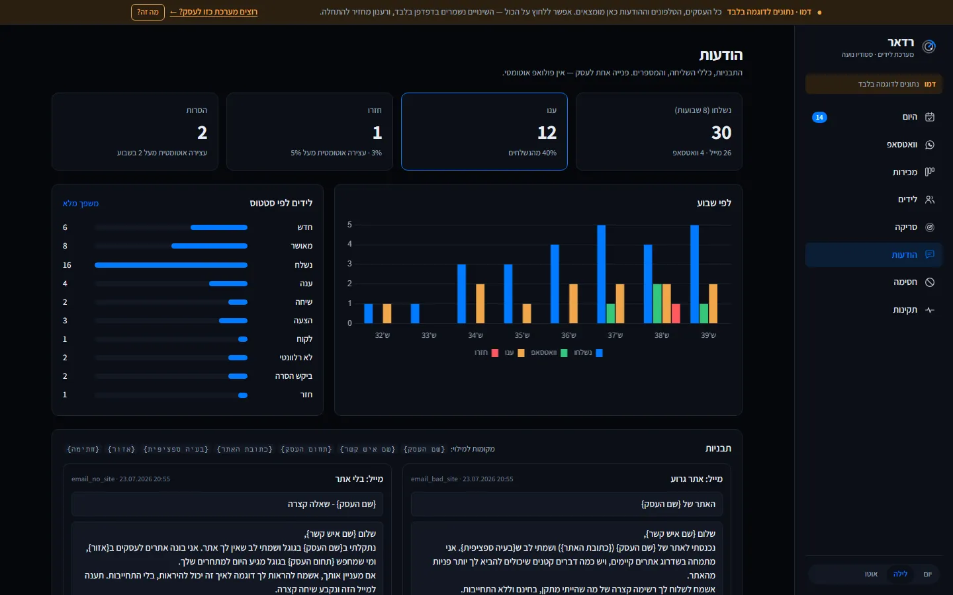The width and height of the screenshot is (953, 595).
Task: Toggle the נשלחו blue legend entry
Action: 588,353
